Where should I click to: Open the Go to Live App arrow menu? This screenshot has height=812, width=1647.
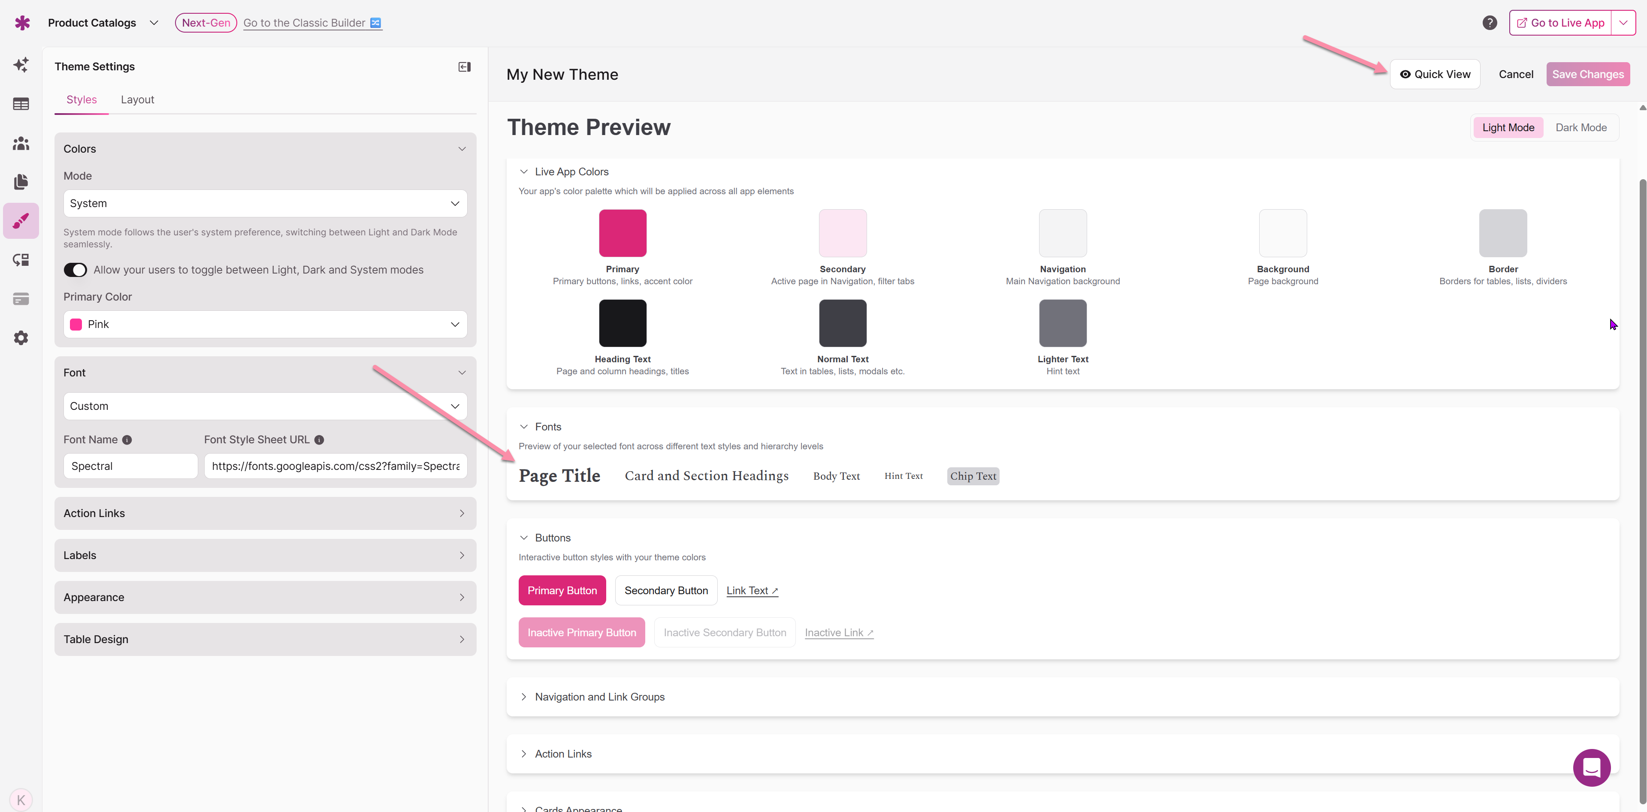[x=1623, y=23]
